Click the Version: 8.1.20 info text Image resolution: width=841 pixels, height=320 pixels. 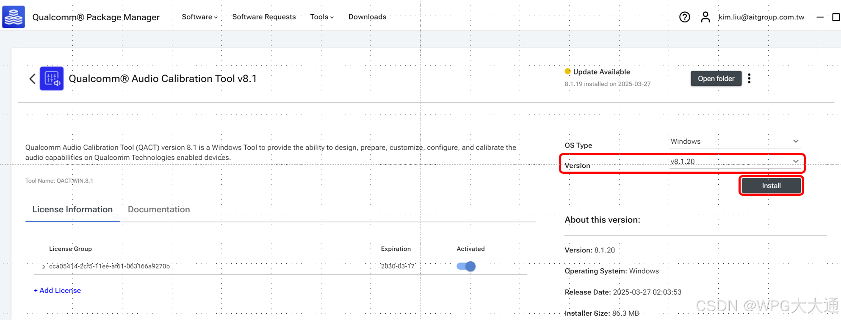(589, 250)
